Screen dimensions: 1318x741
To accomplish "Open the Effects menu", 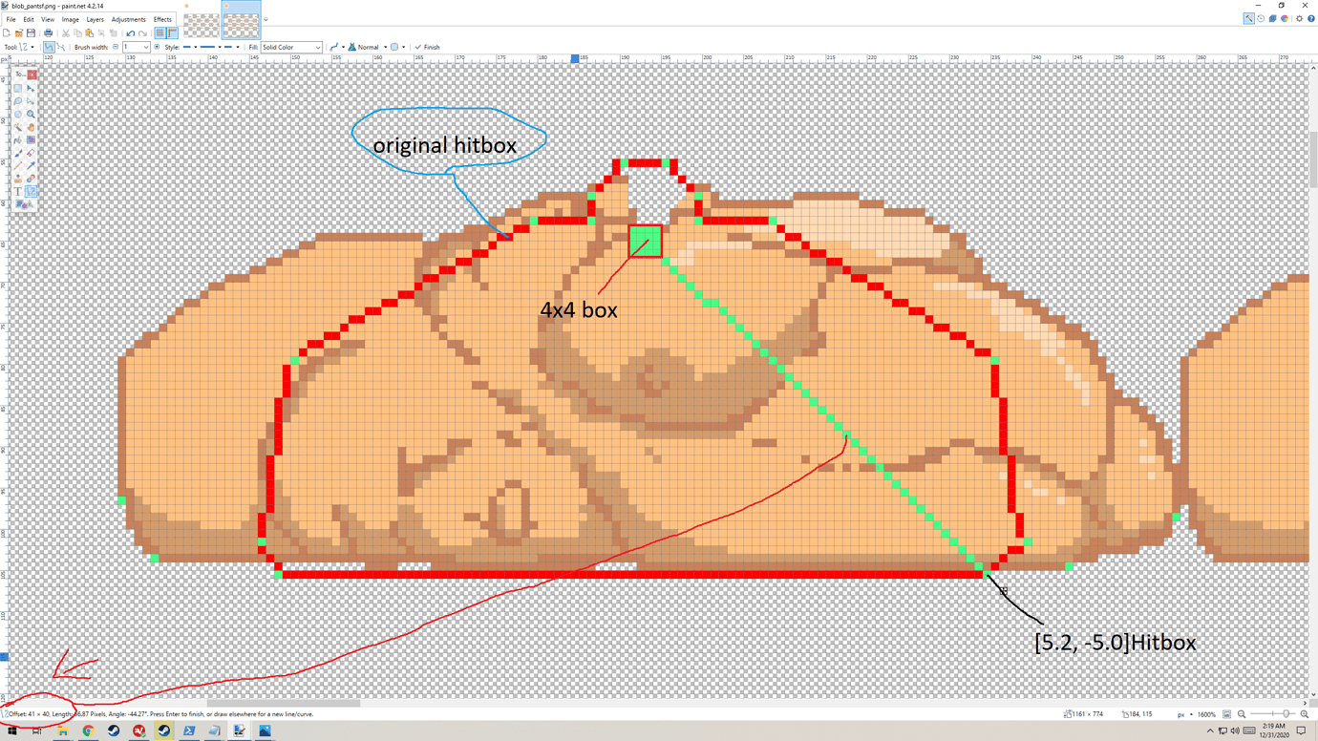I will (x=162, y=19).
